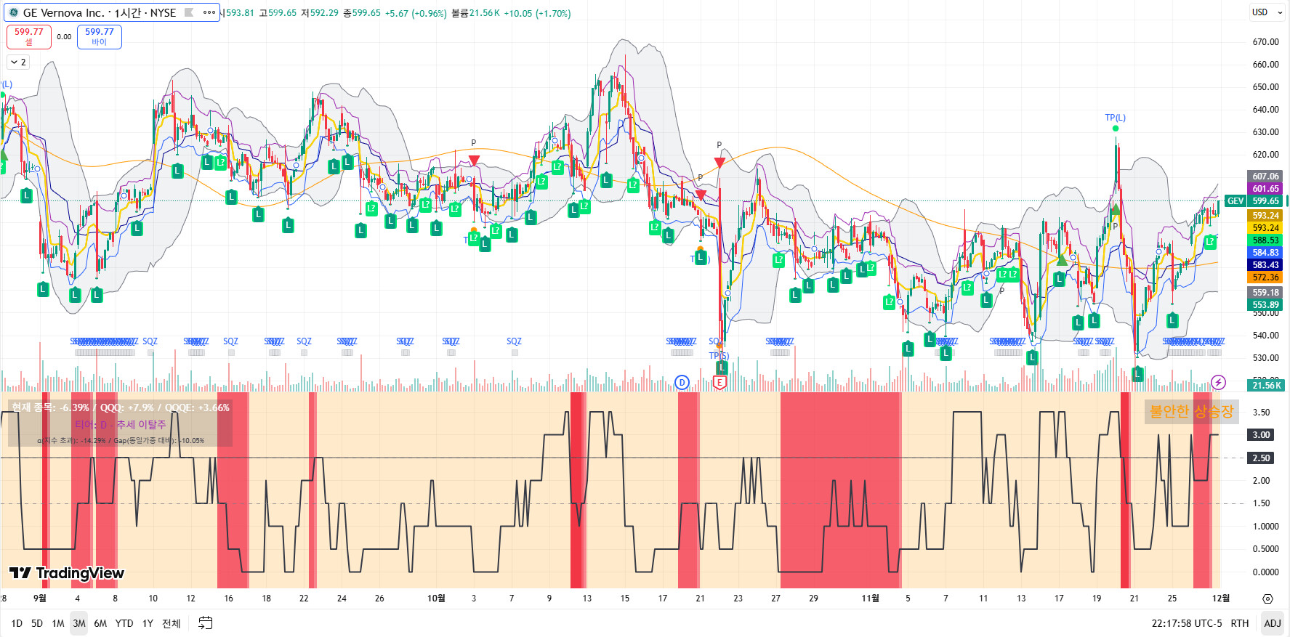Image resolution: width=1290 pixels, height=637 pixels.
Task: Open the USD currency dropdown
Action: (x=1267, y=12)
